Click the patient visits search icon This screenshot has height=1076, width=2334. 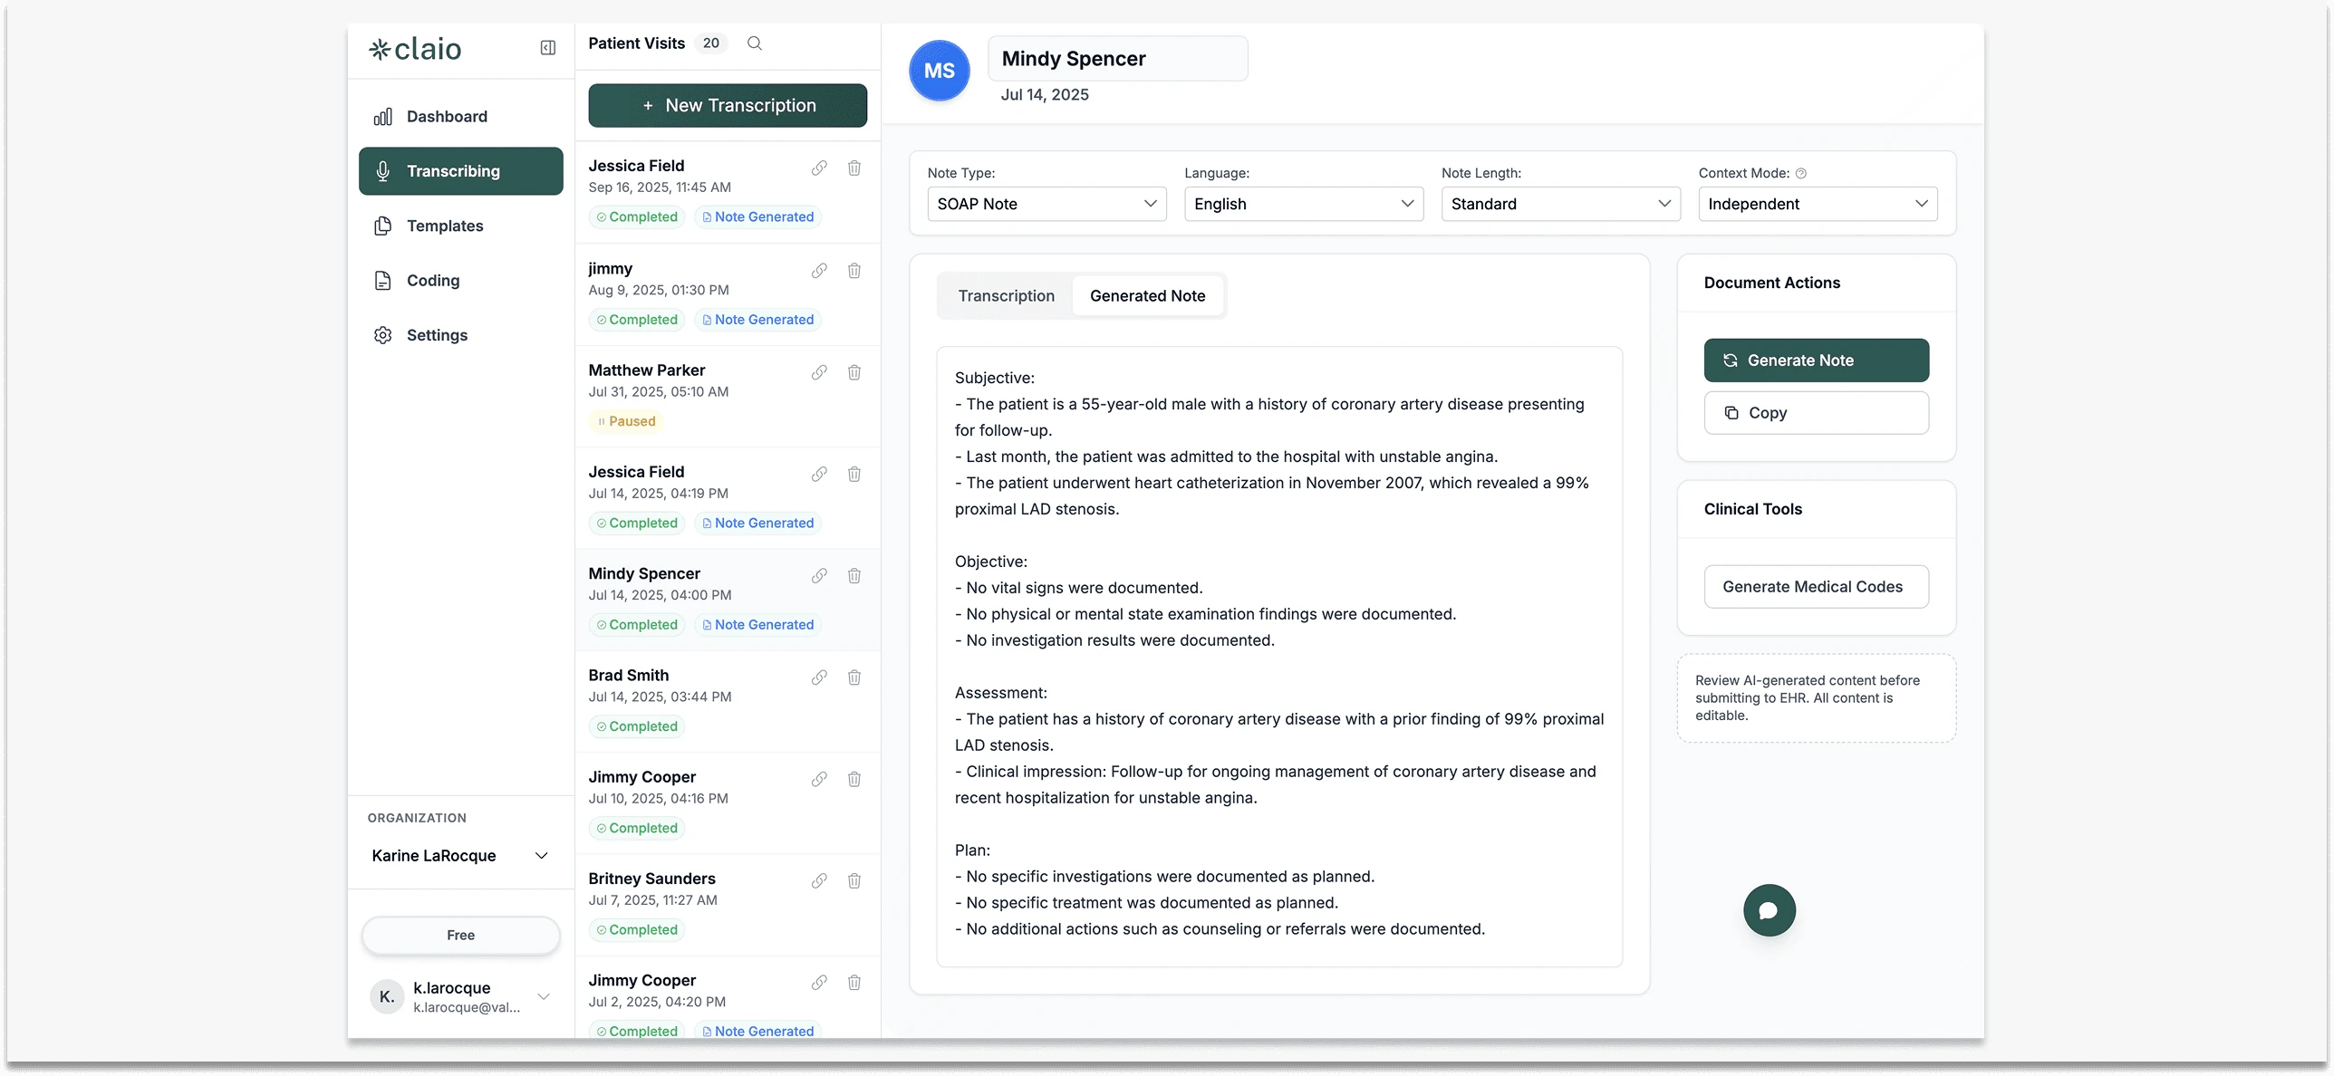tap(754, 43)
